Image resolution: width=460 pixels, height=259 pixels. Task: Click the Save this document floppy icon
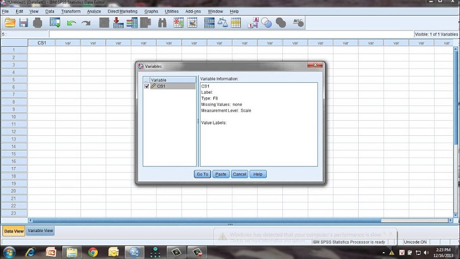[x=24, y=22]
